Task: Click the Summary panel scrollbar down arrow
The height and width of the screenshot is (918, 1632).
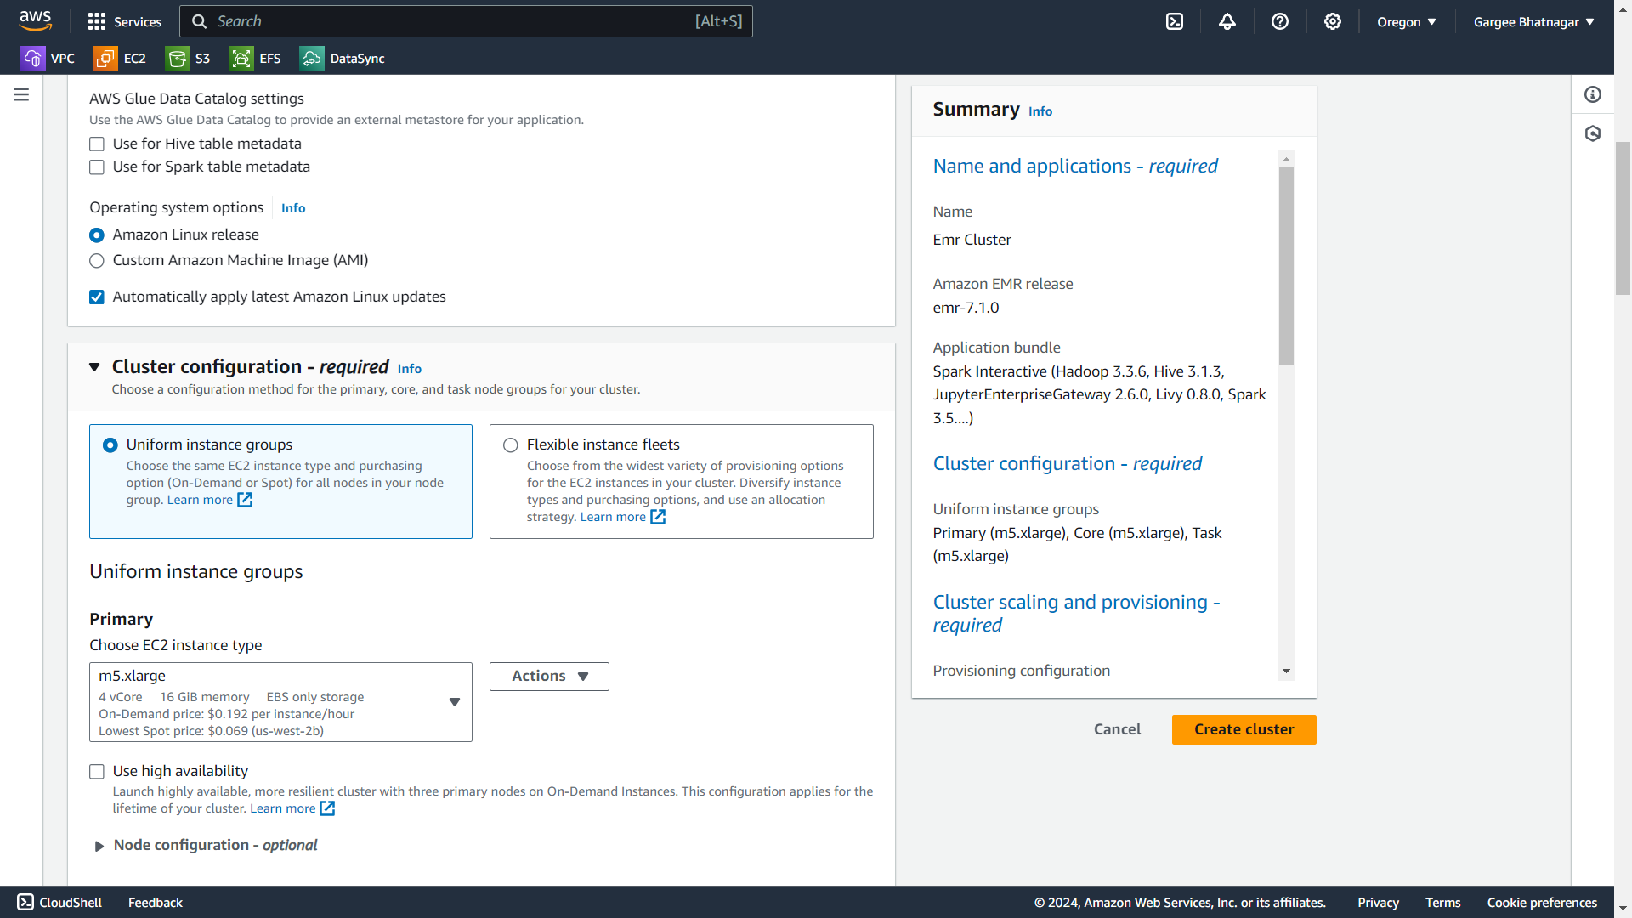Action: point(1286,671)
